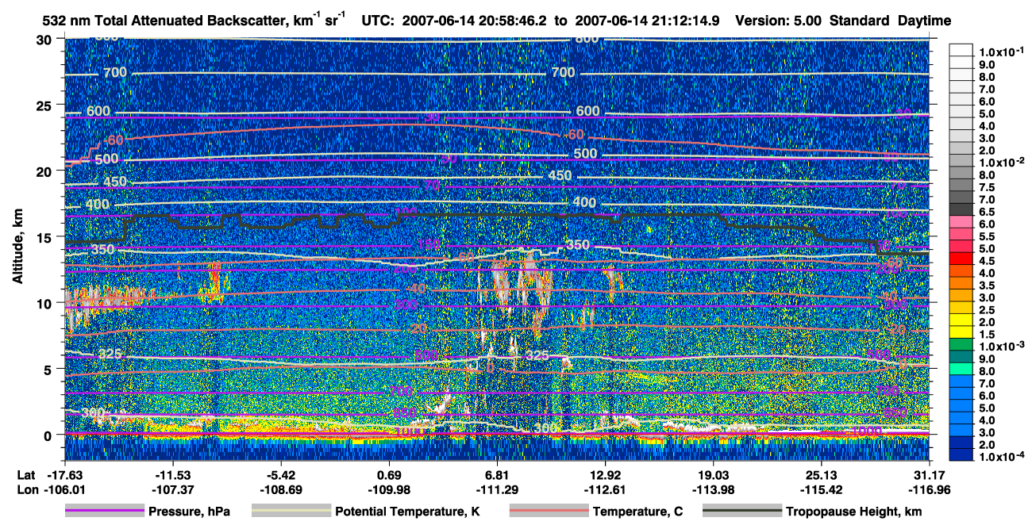
Task: Click the pink color band beside the 6.0 label
Action: (x=963, y=220)
